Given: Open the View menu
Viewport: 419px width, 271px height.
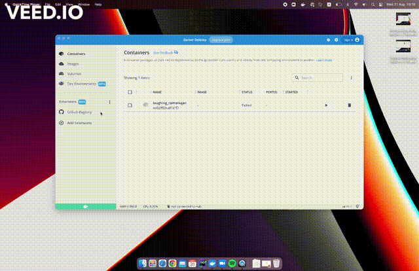Looking at the screenshot, I should pos(69,5).
